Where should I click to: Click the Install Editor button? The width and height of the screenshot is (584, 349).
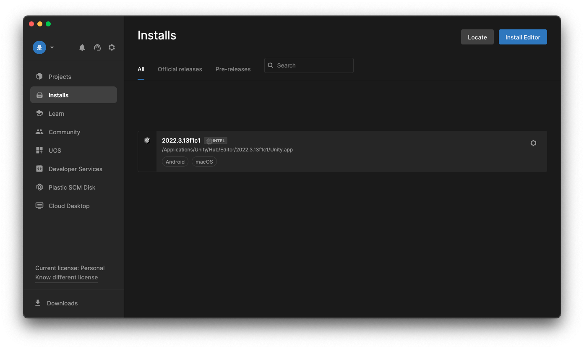(x=523, y=37)
